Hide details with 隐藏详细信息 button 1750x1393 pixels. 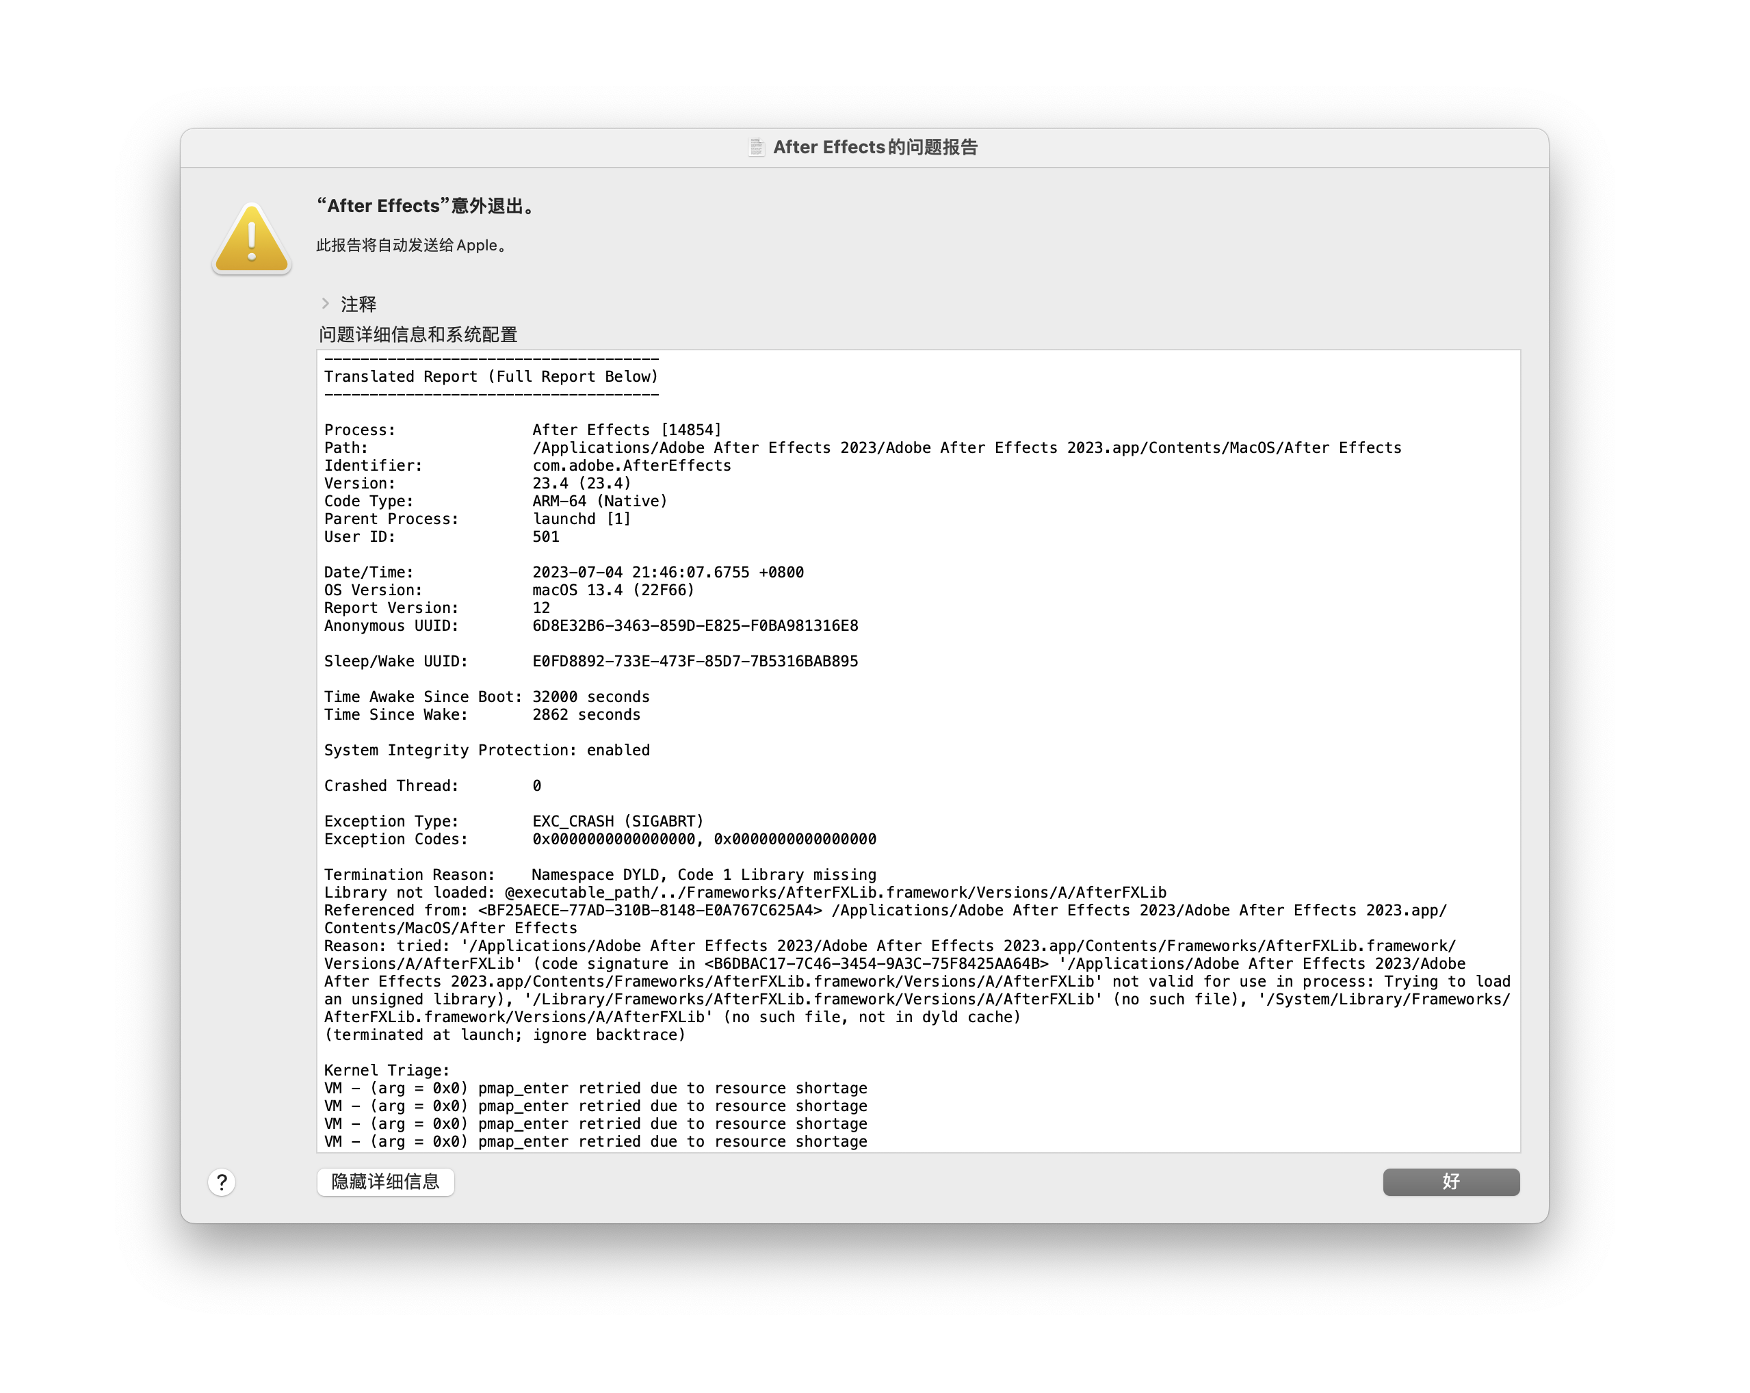point(386,1181)
